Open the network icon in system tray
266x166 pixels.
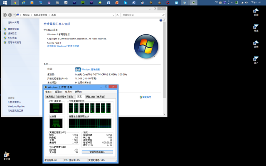[x=242, y=2]
